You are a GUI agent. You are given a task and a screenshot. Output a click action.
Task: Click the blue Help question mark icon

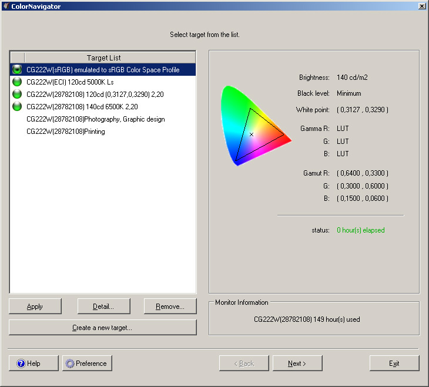point(21,363)
